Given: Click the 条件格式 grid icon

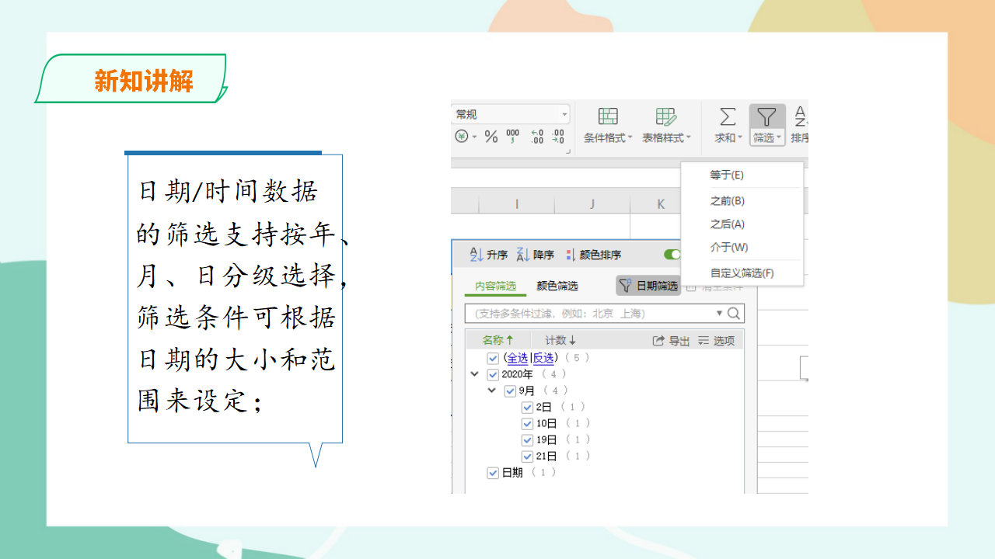Looking at the screenshot, I should (608, 116).
